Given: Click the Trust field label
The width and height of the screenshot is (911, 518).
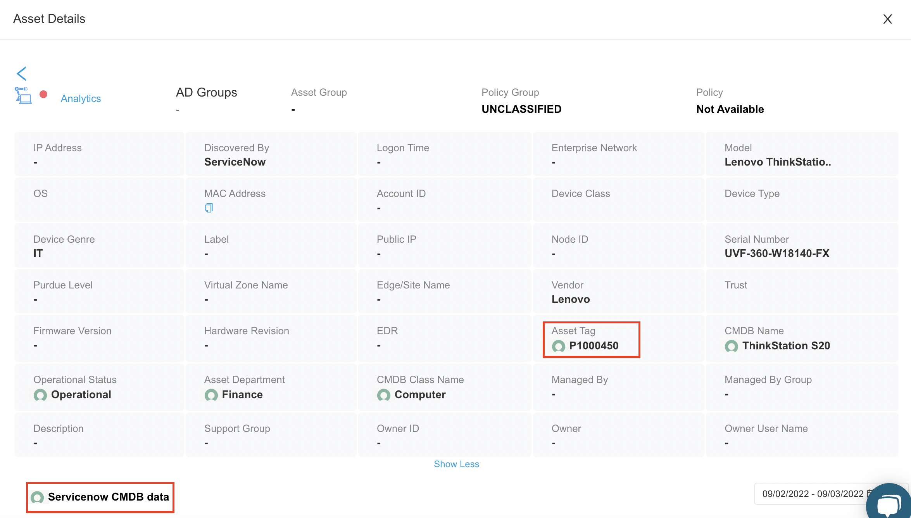Looking at the screenshot, I should (x=736, y=285).
